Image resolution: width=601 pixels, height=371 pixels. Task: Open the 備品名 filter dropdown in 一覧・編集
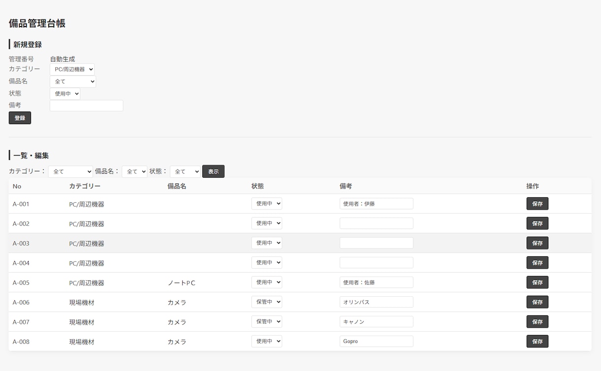(134, 172)
